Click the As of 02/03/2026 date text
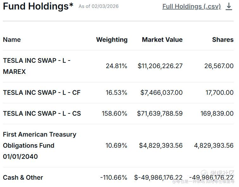239x187 pixels. [x=99, y=6]
